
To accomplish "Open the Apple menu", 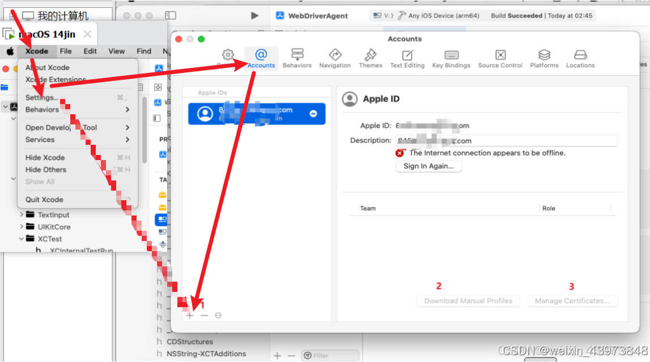I will click(10, 51).
